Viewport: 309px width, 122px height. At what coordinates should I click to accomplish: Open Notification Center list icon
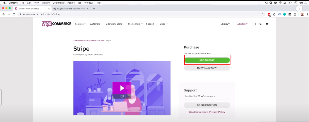click(x=306, y=3)
